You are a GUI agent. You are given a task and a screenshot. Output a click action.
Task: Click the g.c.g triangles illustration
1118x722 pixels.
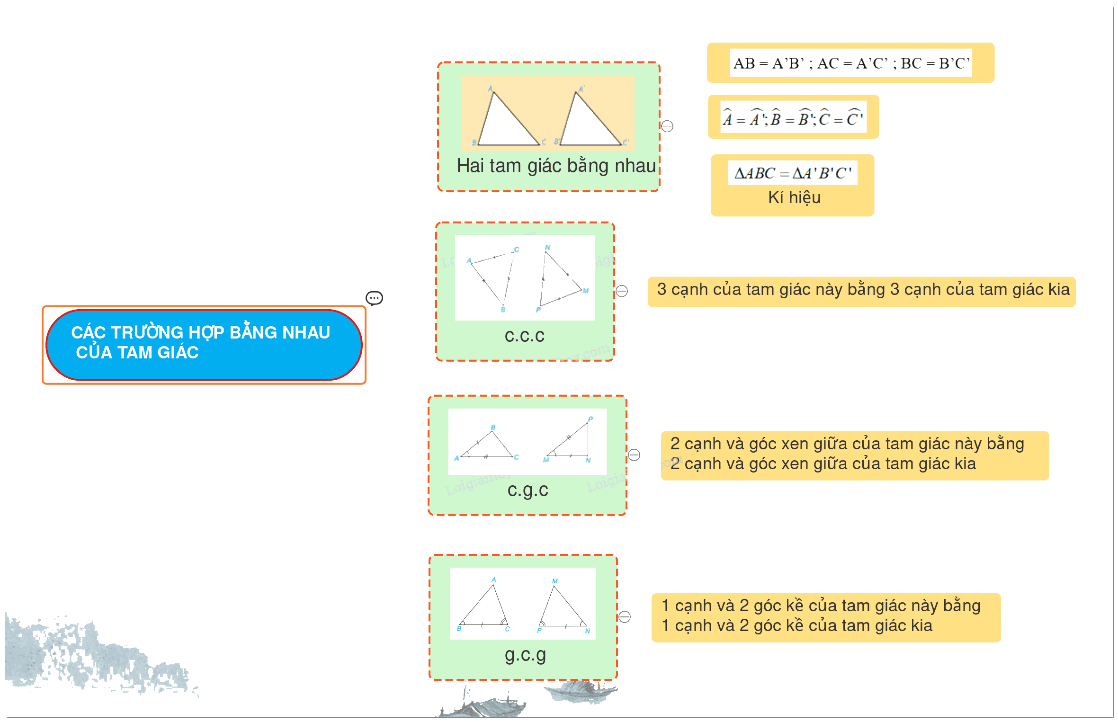point(523,603)
